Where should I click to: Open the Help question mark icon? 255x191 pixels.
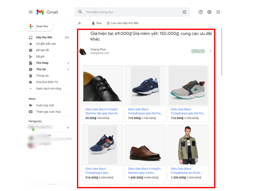click(x=200, y=12)
